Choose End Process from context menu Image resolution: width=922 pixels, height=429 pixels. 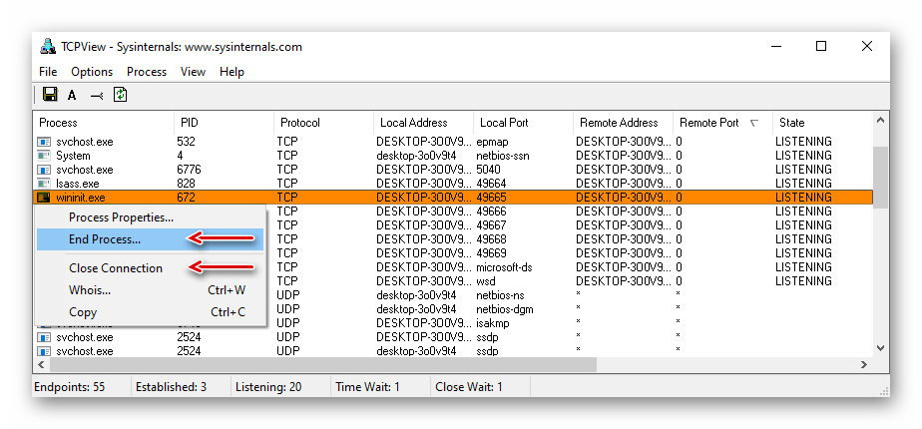click(104, 239)
